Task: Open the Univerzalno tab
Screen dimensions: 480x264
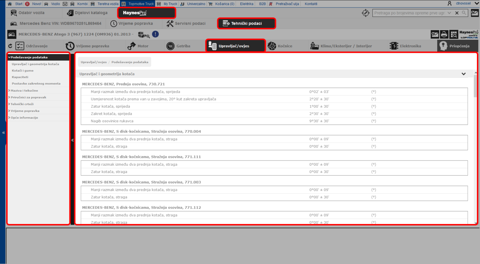Action: [193, 4]
